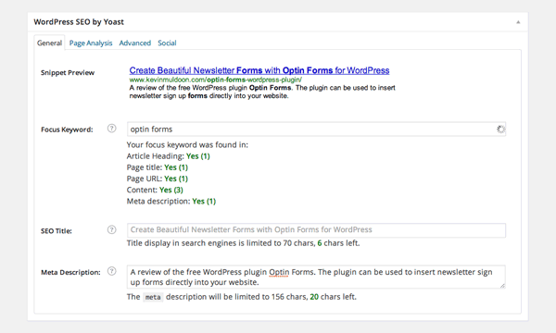Focus the SEO Title input field
This screenshot has height=333, width=556.
316,230
